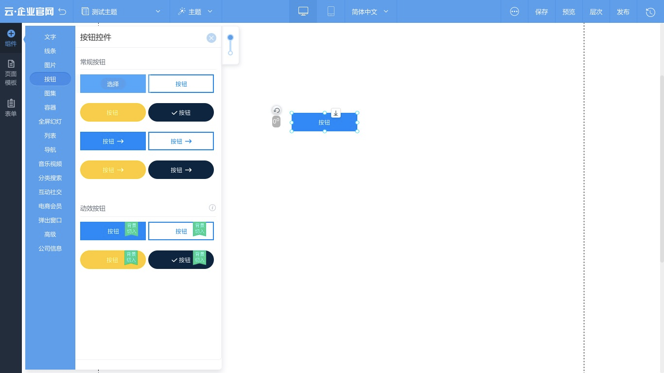Choose the yellow animated 背景切入 button
This screenshot has width=664, height=373.
click(x=113, y=260)
